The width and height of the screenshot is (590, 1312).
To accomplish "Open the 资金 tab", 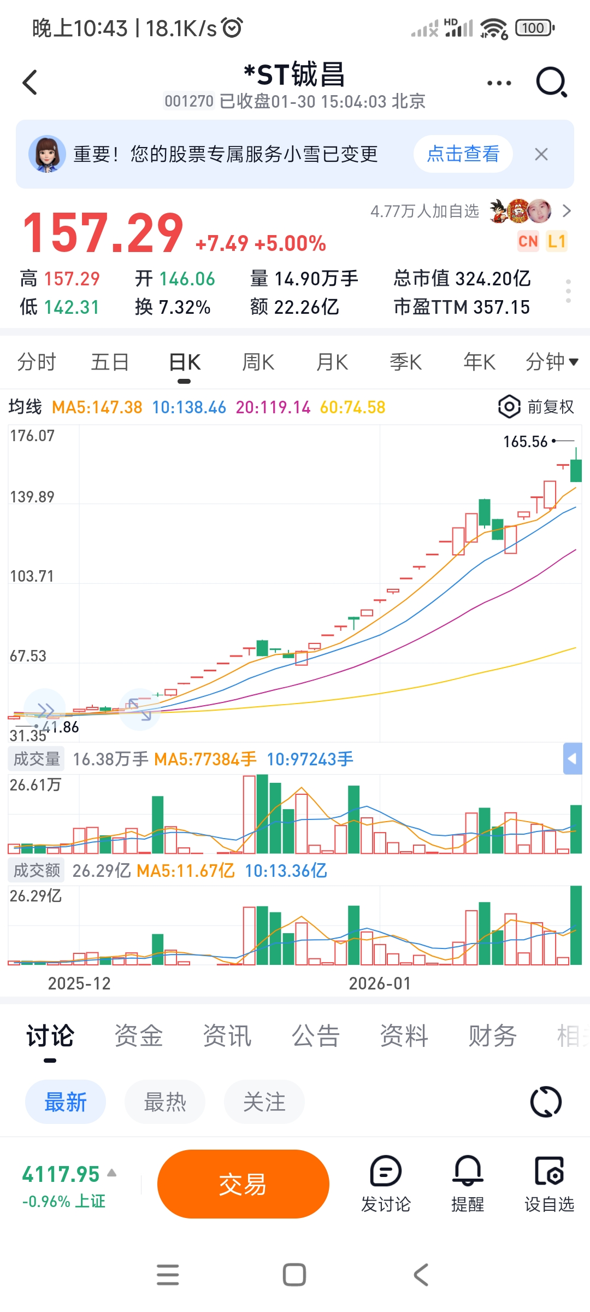I will tap(139, 1036).
